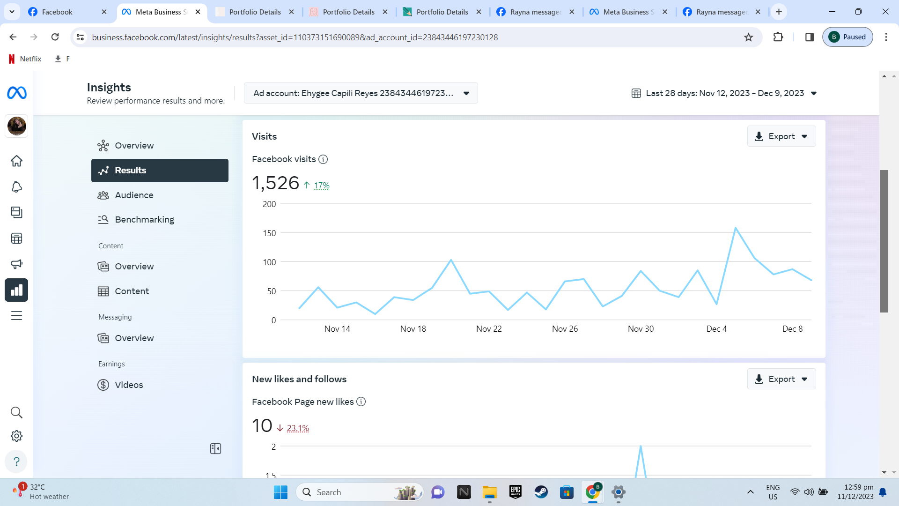The image size is (899, 506).
Task: Open Ads megaphone icon in sidebar
Action: [x=16, y=264]
